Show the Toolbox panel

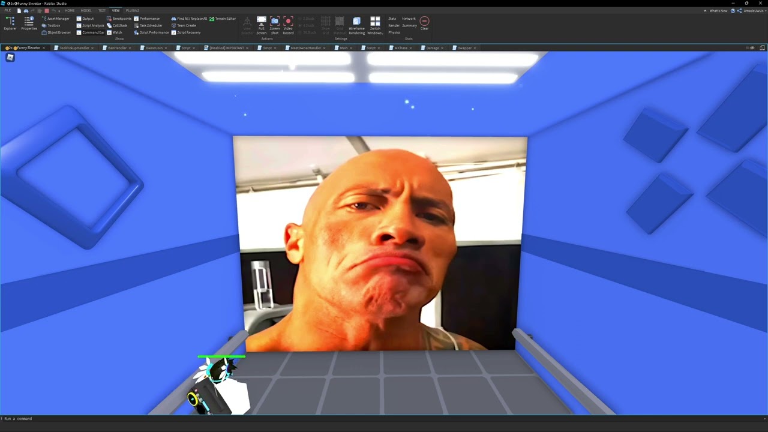pos(51,26)
